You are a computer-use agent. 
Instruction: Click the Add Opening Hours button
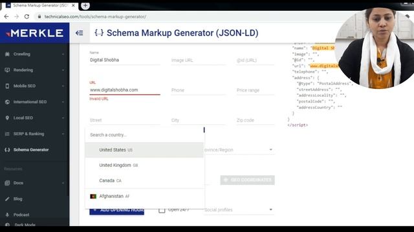pos(116,210)
